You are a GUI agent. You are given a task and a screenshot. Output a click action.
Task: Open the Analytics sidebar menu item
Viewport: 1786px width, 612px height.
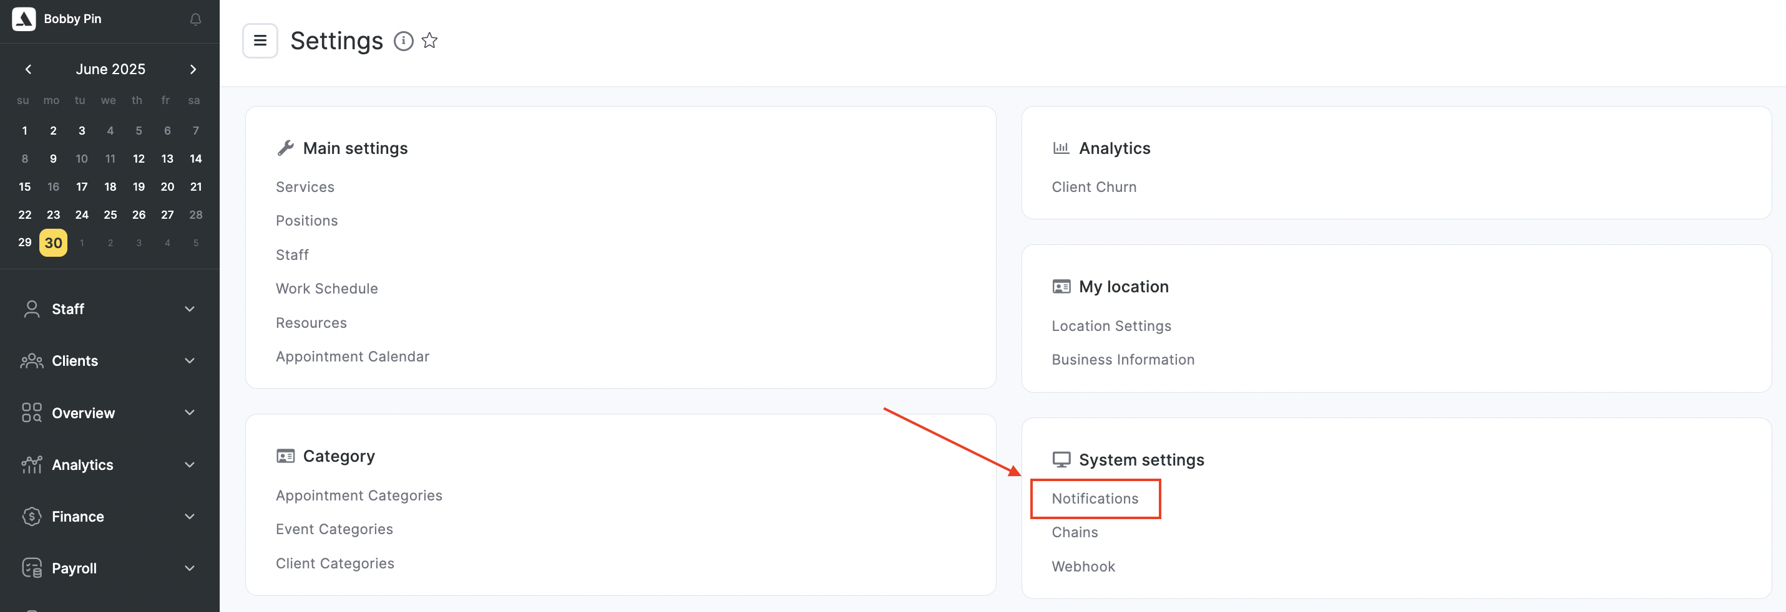click(110, 464)
